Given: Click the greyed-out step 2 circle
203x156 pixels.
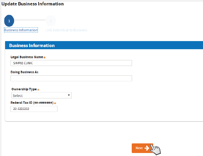Looking at the screenshot, I should coord(51,21).
